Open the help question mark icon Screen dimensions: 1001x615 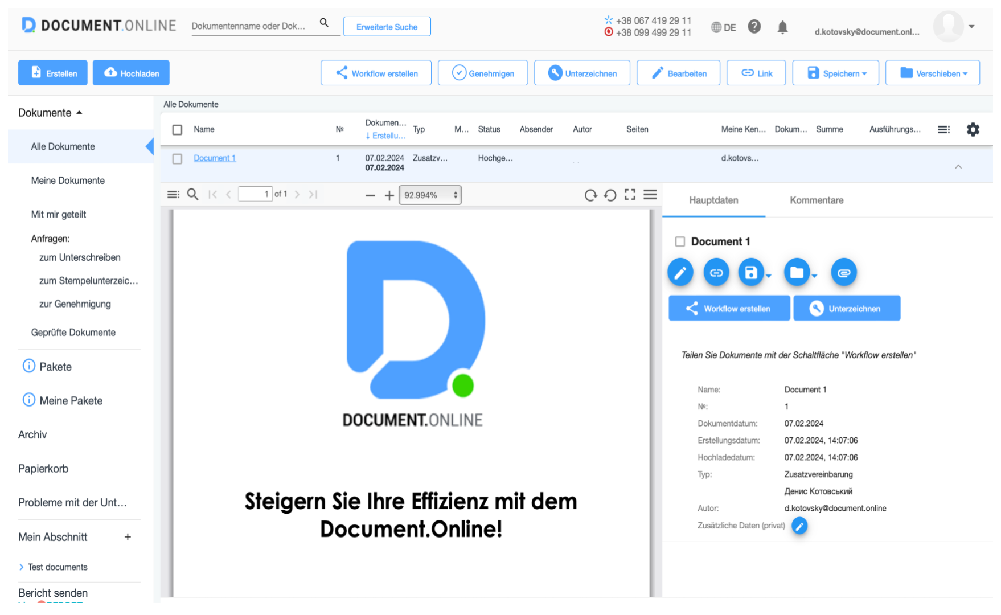click(x=754, y=27)
